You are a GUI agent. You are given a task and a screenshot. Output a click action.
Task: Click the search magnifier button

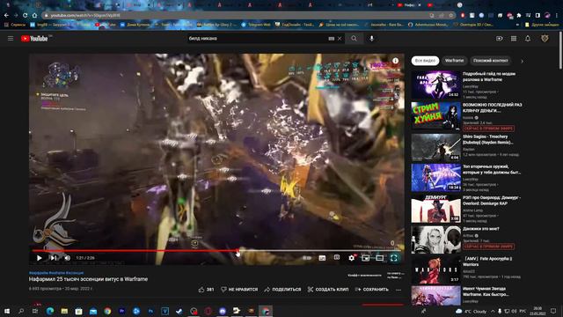click(354, 39)
